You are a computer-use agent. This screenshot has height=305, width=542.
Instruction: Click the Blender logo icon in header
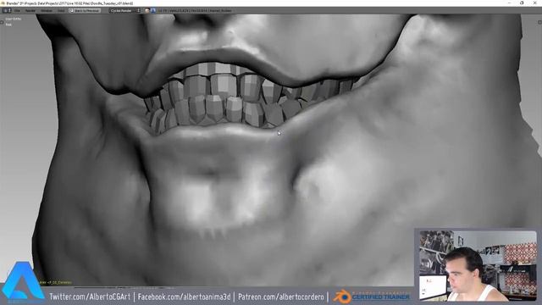click(153, 10)
